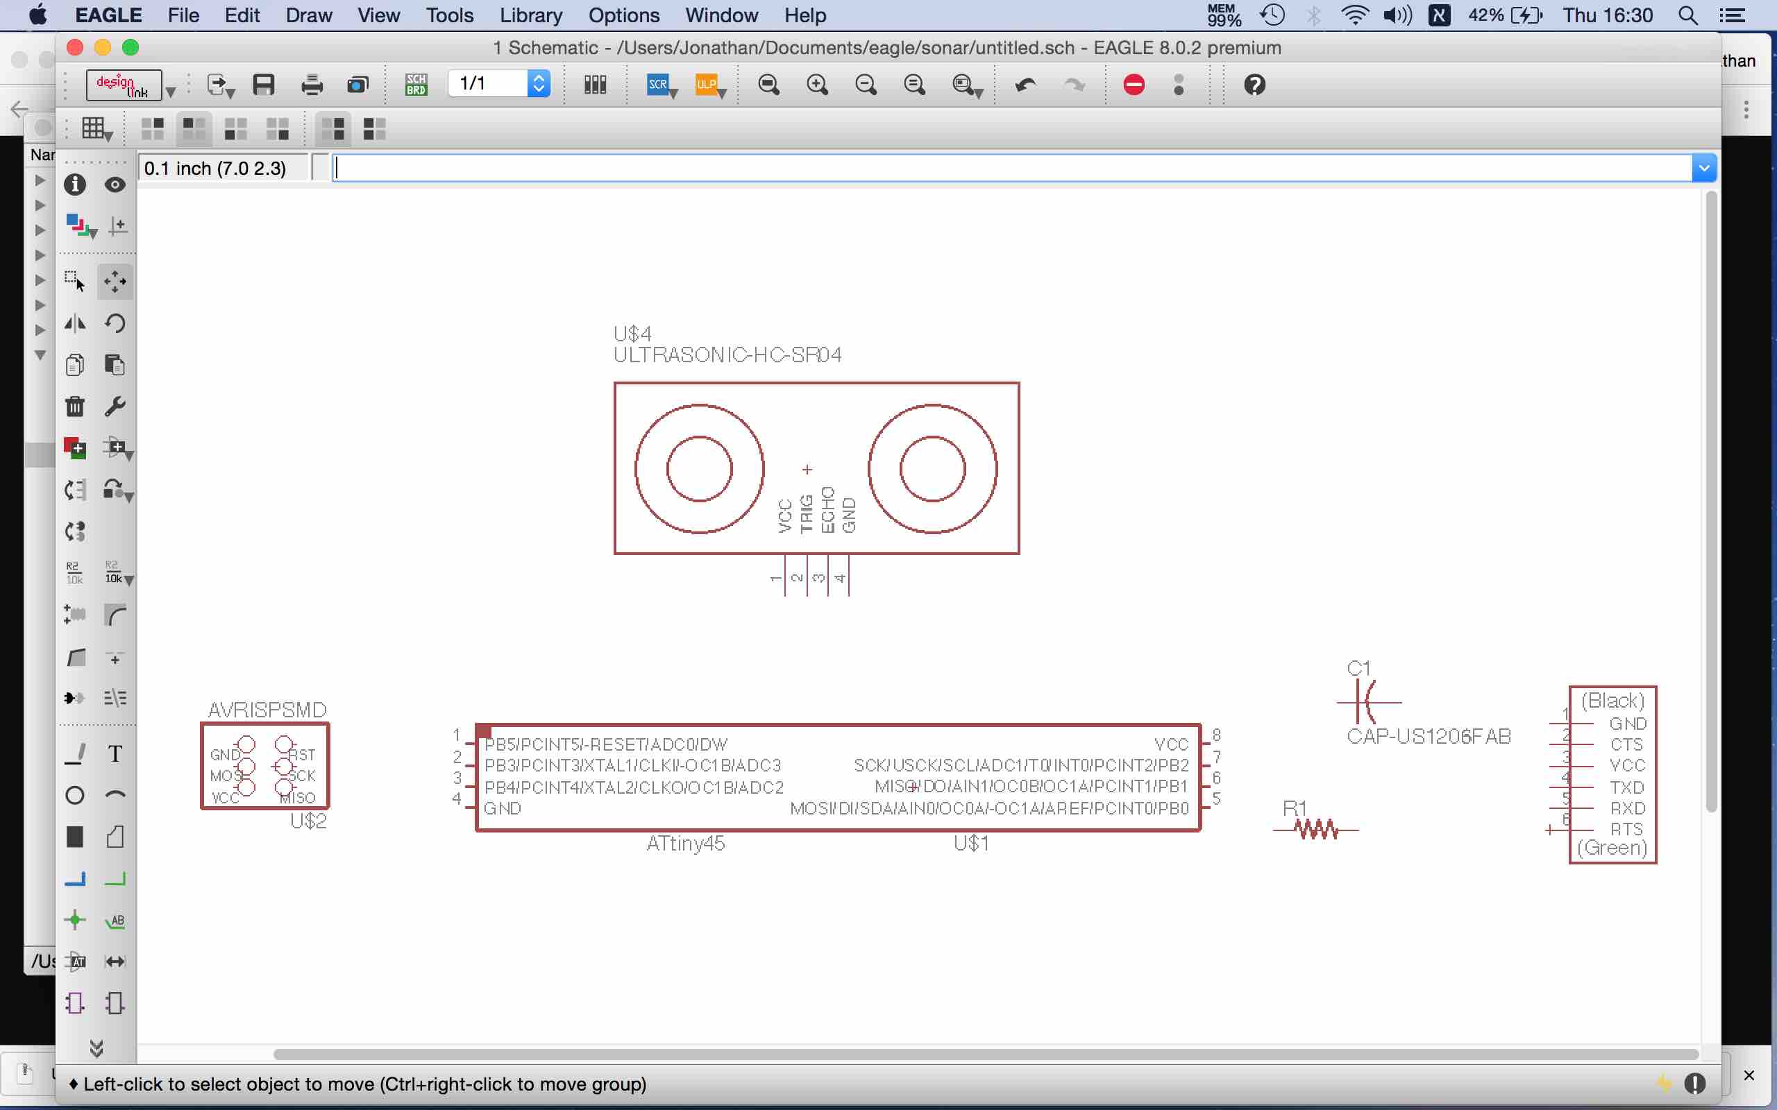Select the Line drawing tool
The width and height of the screenshot is (1777, 1110).
pyautogui.click(x=75, y=754)
